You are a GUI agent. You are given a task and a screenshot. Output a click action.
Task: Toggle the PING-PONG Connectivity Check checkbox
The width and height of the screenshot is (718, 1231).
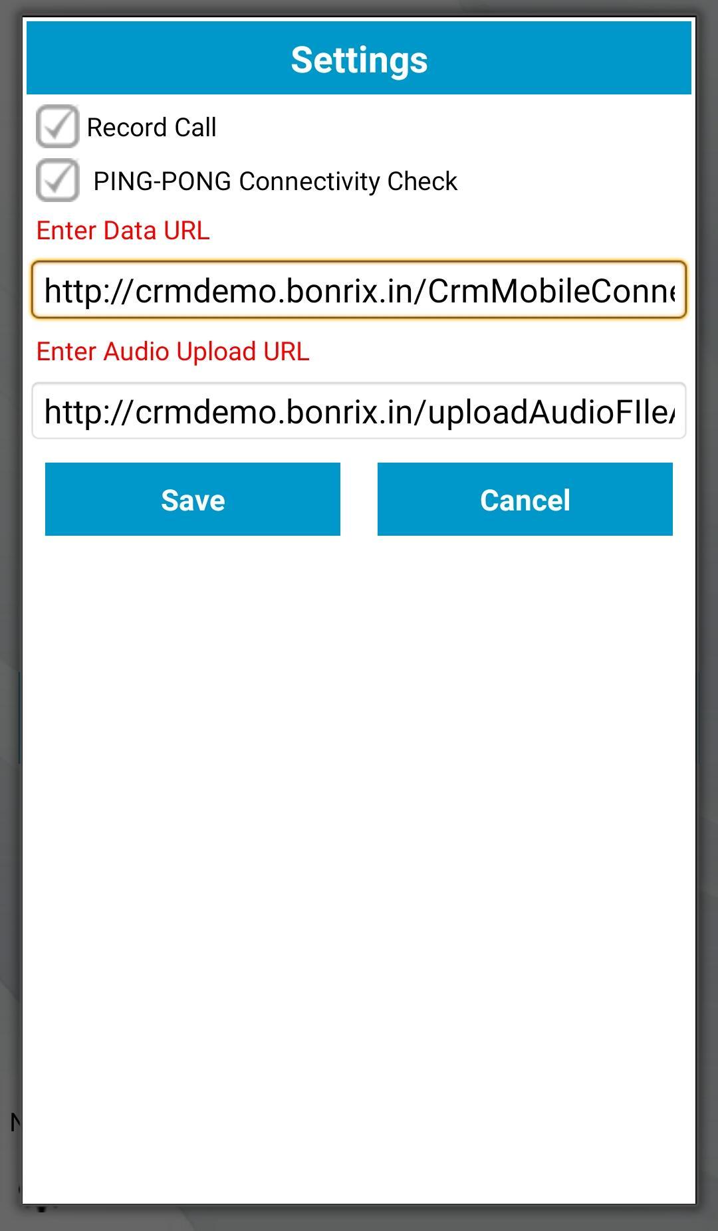(x=58, y=180)
